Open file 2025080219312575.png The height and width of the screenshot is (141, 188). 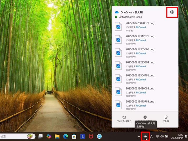[x=140, y=36]
